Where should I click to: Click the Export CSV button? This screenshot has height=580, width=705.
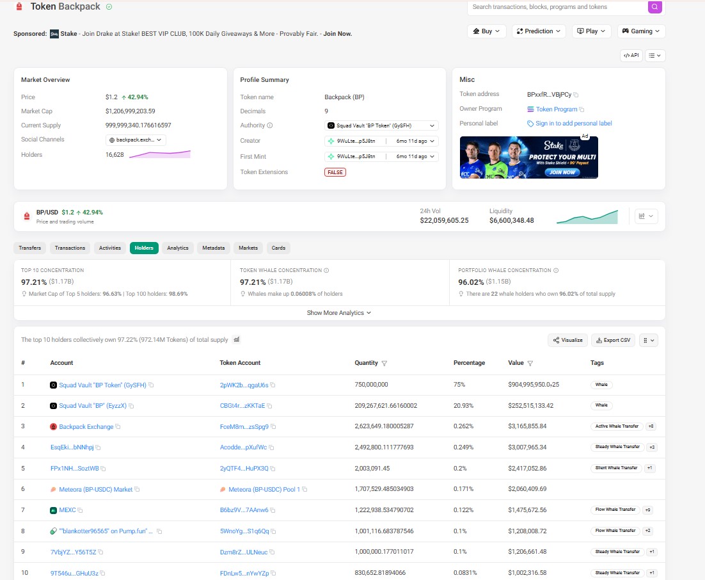pyautogui.click(x=614, y=340)
